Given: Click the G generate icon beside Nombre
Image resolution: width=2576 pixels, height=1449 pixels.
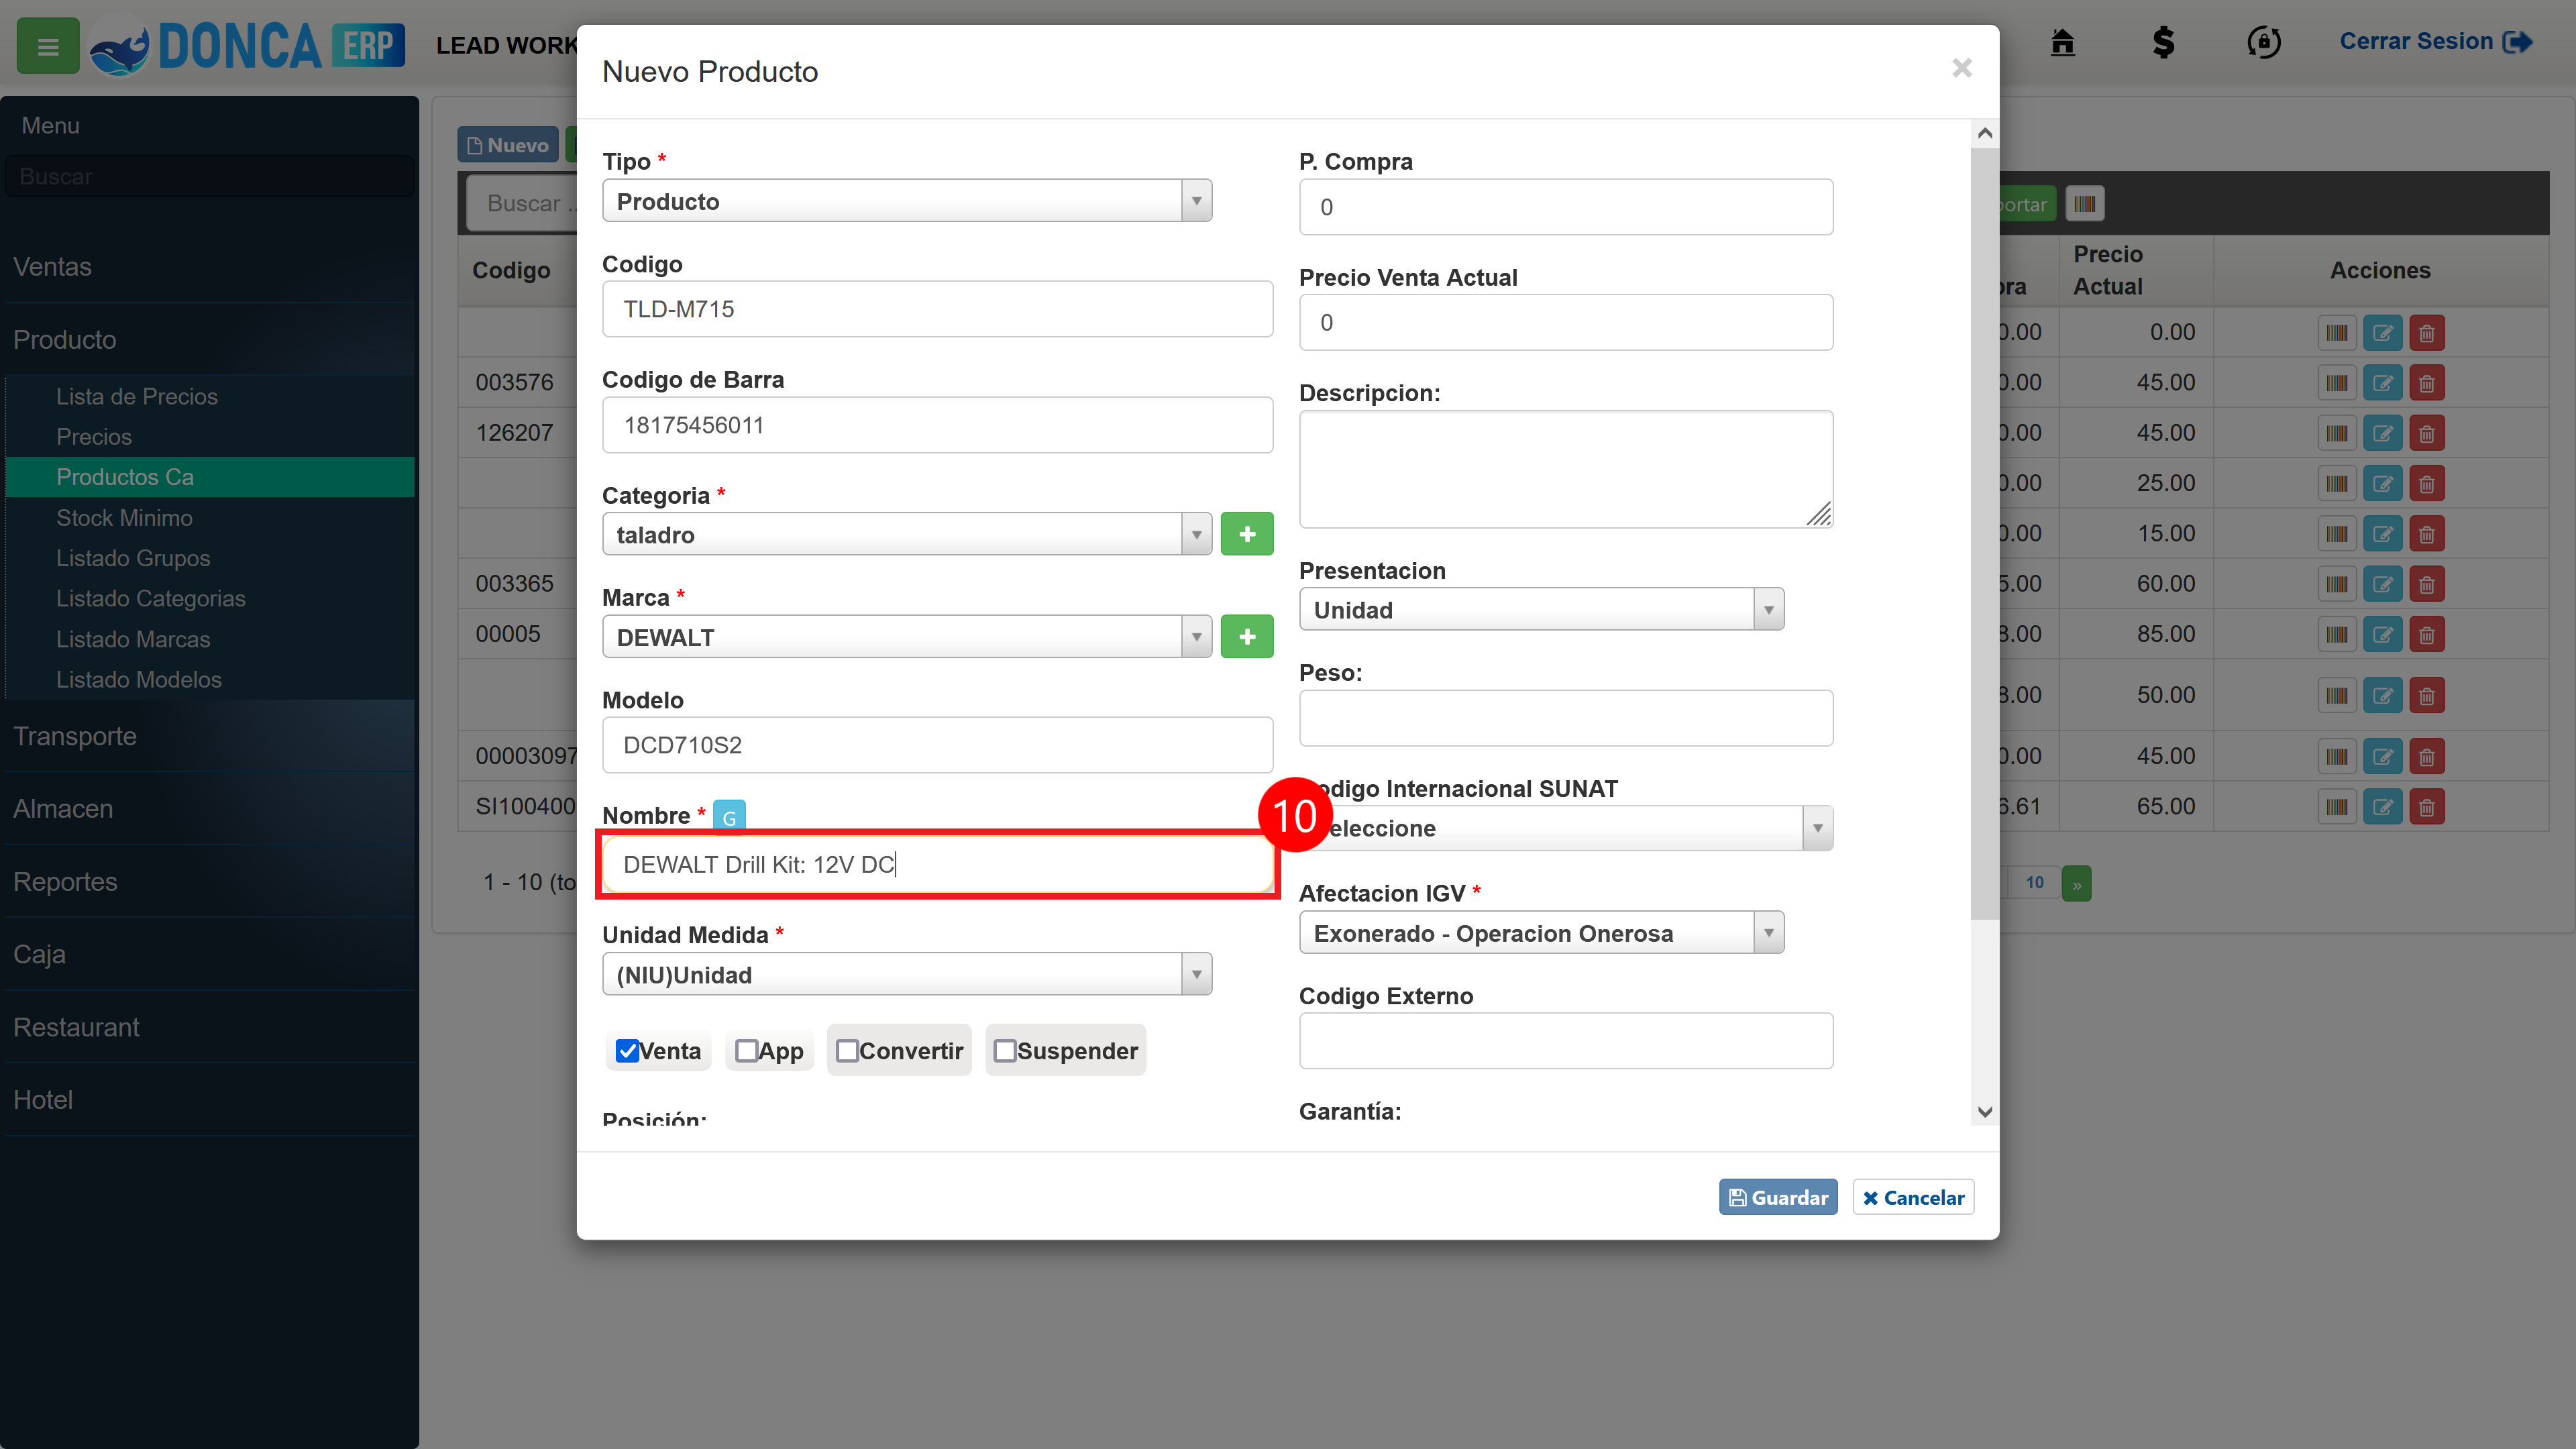Looking at the screenshot, I should (729, 817).
